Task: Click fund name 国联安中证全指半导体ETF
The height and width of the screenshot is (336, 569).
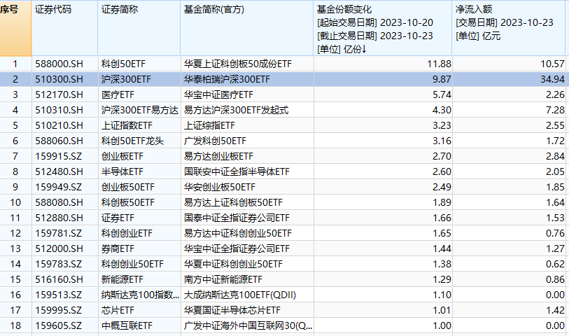Action: click(x=237, y=171)
